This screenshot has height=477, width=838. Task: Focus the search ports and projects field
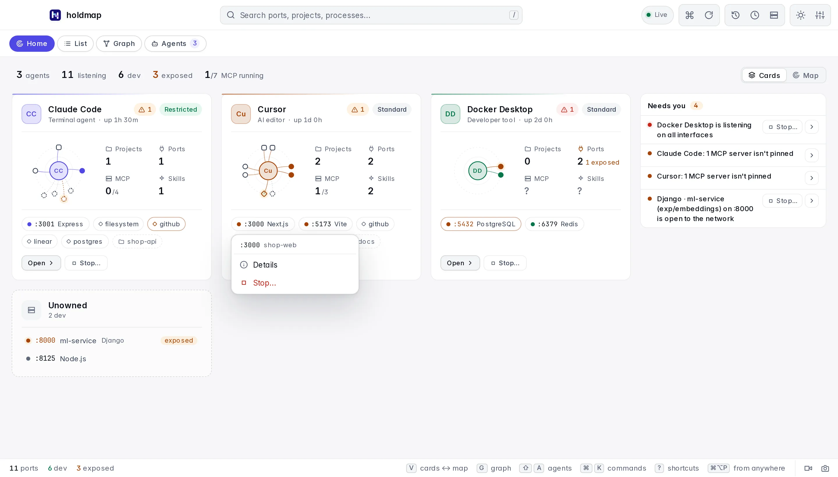(x=371, y=15)
